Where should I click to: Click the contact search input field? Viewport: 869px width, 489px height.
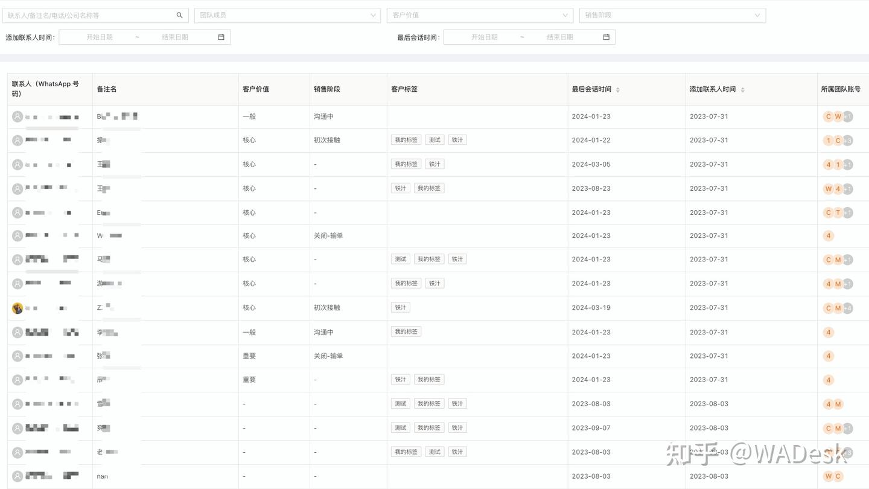(x=91, y=15)
